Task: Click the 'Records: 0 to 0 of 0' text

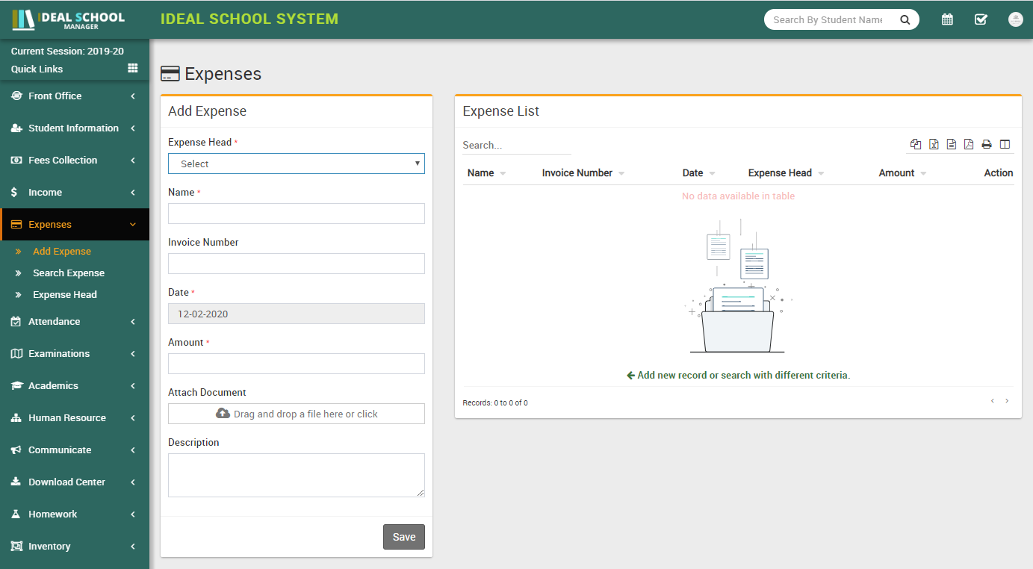Action: (x=495, y=402)
